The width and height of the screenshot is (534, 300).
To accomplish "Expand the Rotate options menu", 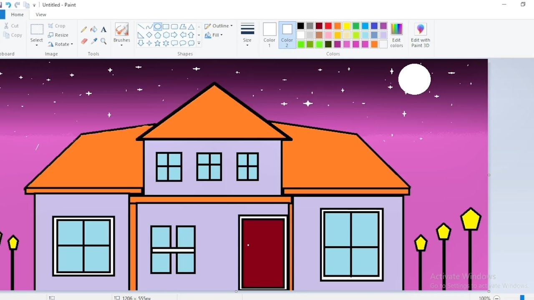I will point(72,44).
